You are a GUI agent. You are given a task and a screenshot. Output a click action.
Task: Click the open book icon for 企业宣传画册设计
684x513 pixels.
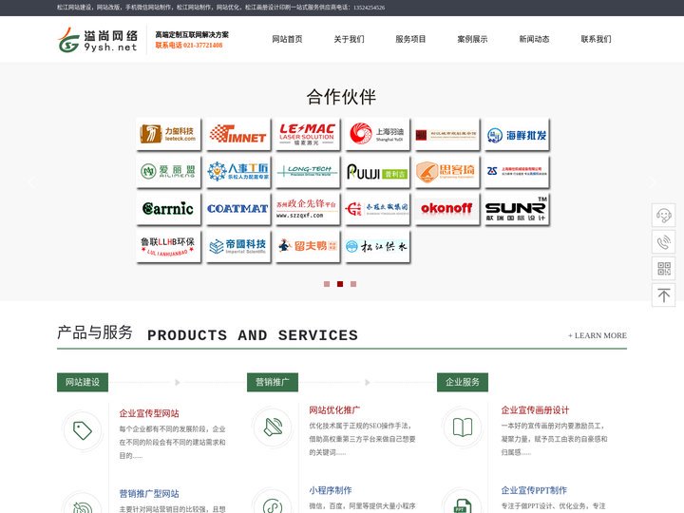point(463,427)
